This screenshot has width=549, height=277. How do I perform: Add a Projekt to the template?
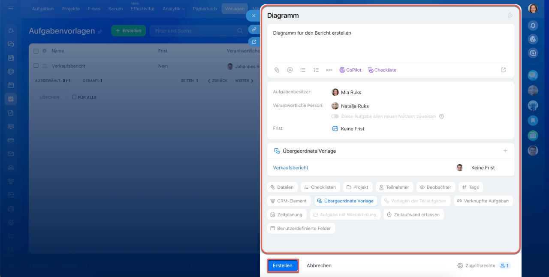pos(358,187)
